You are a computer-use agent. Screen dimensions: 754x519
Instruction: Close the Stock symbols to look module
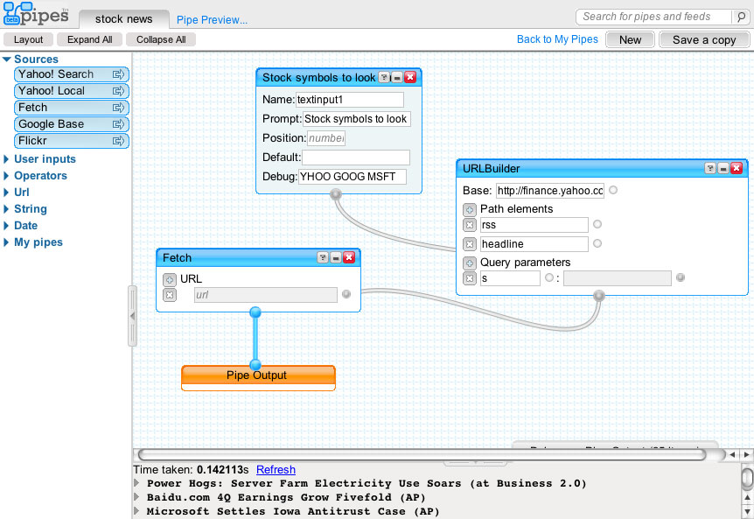410,77
